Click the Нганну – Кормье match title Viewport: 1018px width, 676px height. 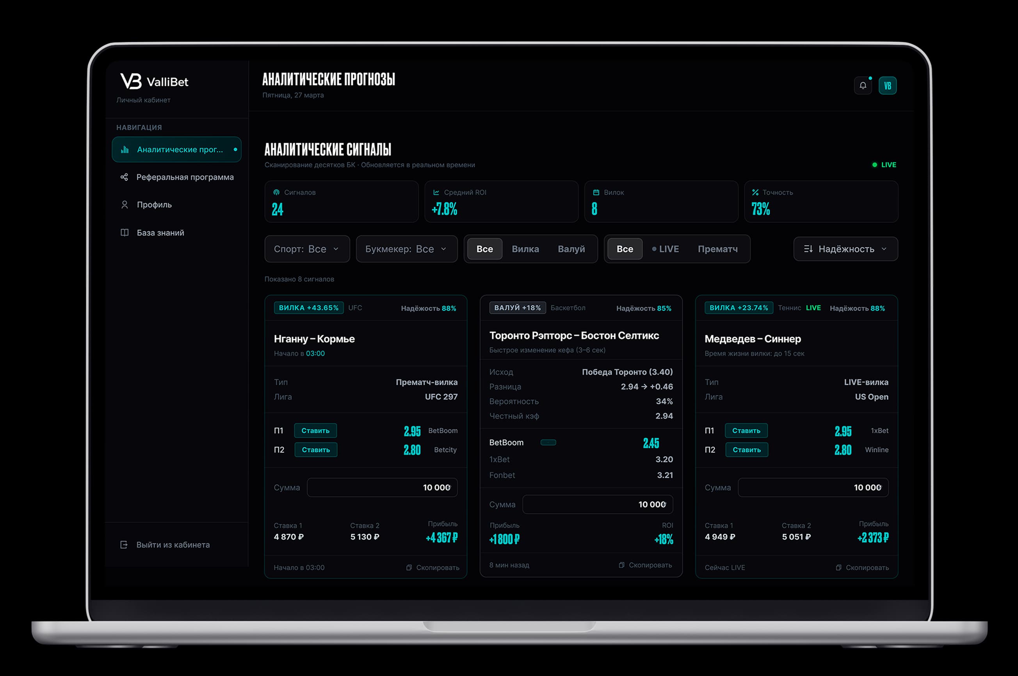click(314, 339)
